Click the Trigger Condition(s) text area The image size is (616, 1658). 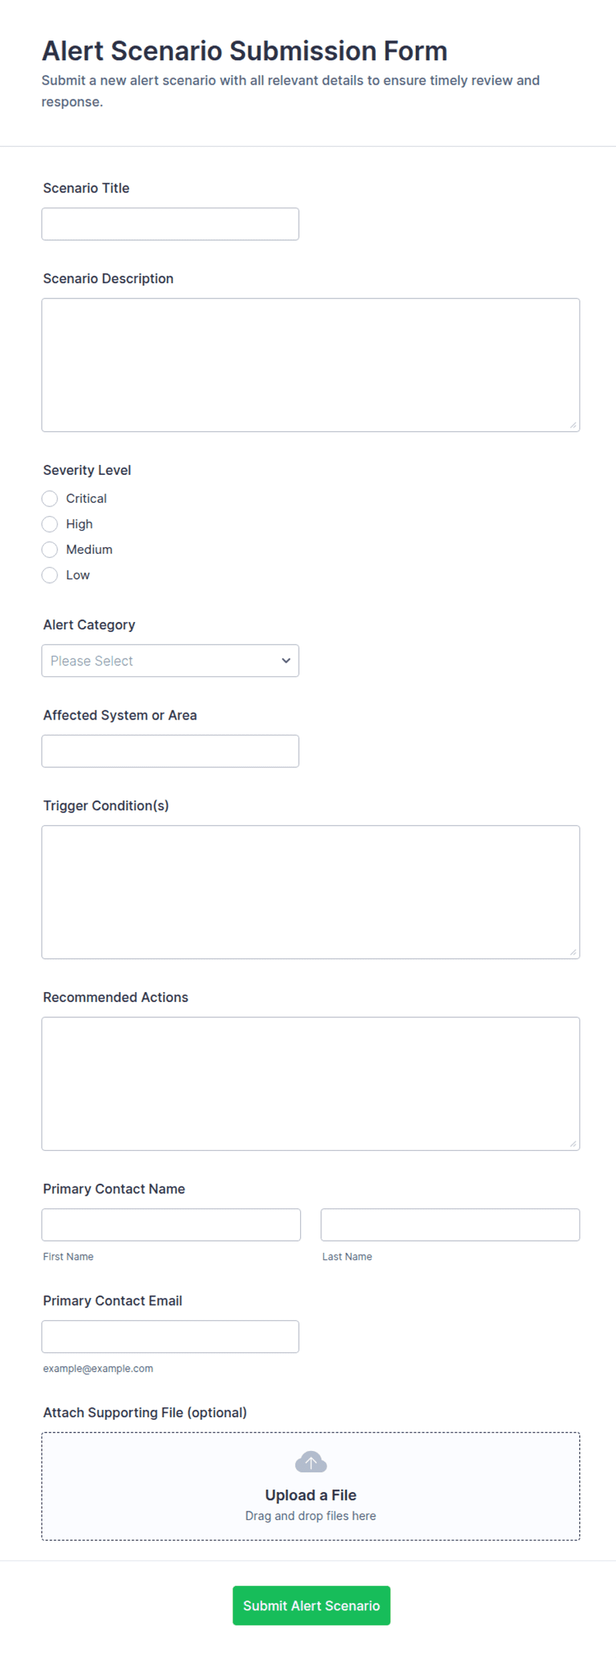(x=311, y=892)
